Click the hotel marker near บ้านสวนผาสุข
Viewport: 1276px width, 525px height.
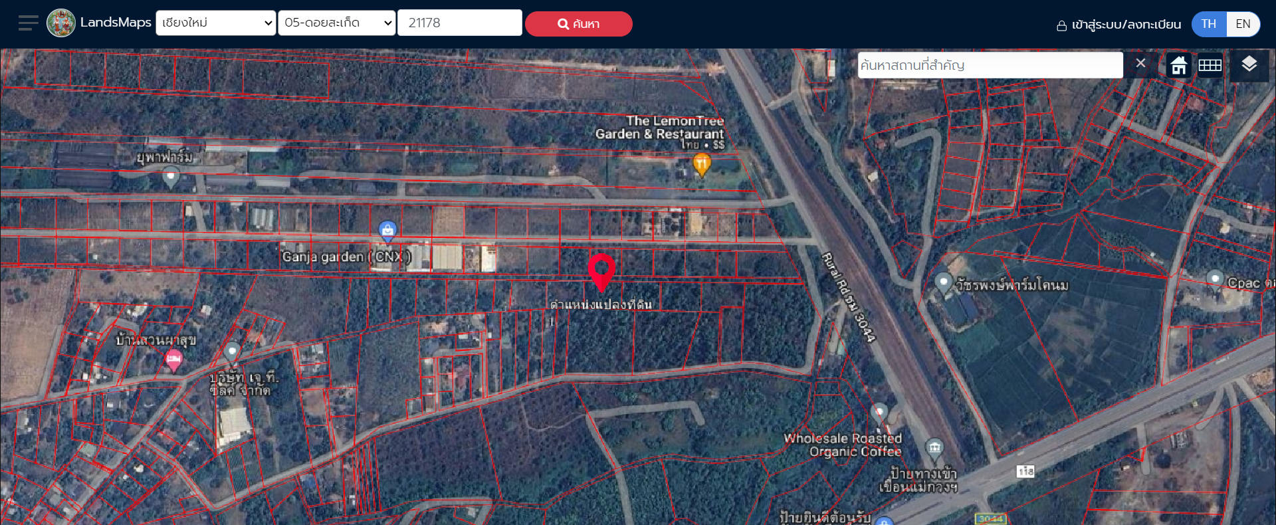click(x=173, y=360)
